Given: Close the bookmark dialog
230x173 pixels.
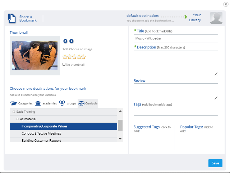Looking at the screenshot, I should pyautogui.click(x=226, y=4).
